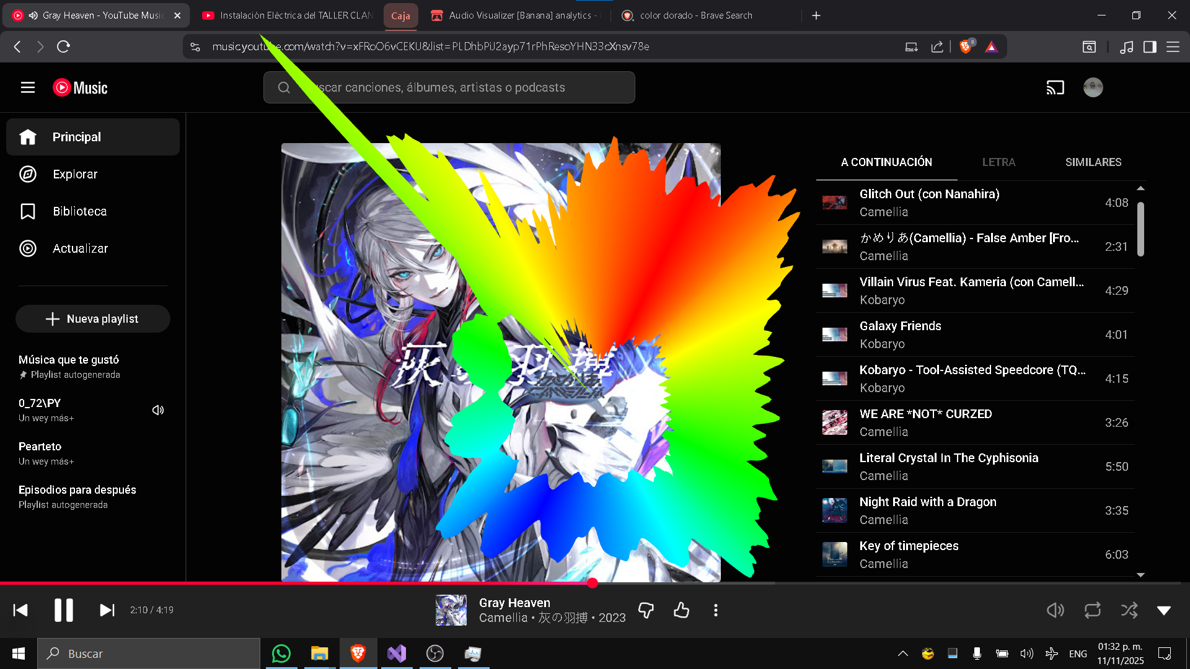This screenshot has height=669, width=1190.
Task: Click the song progress bar handle
Action: pos(593,583)
